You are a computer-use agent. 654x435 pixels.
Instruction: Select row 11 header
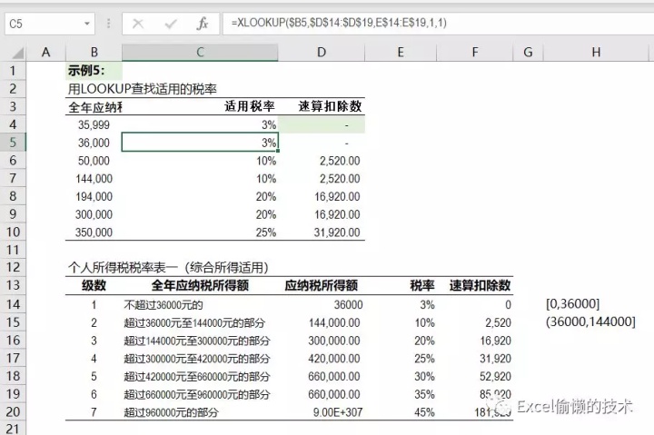[13, 250]
